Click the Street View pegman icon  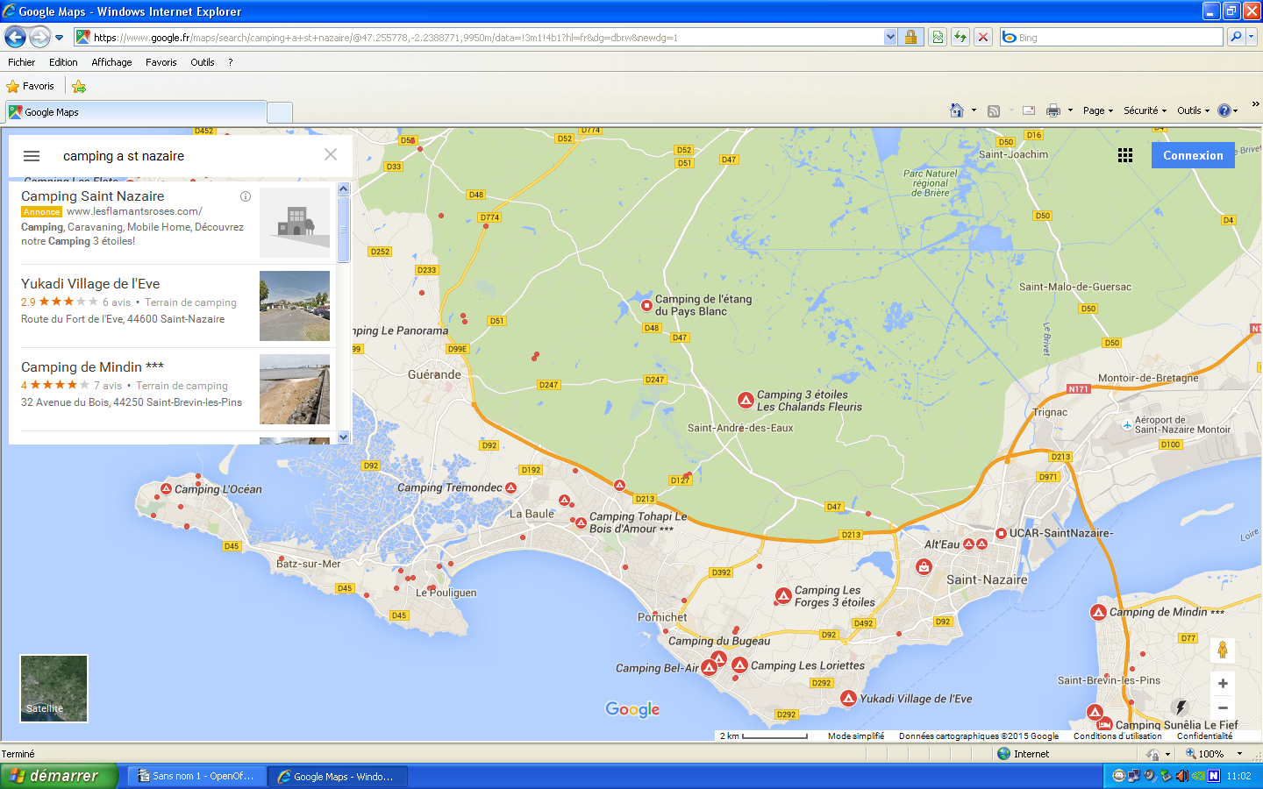(1223, 650)
